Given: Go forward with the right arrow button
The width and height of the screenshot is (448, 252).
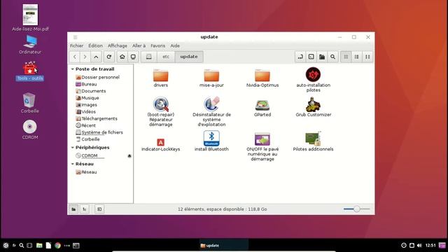Looking at the screenshot, I should [85, 57].
